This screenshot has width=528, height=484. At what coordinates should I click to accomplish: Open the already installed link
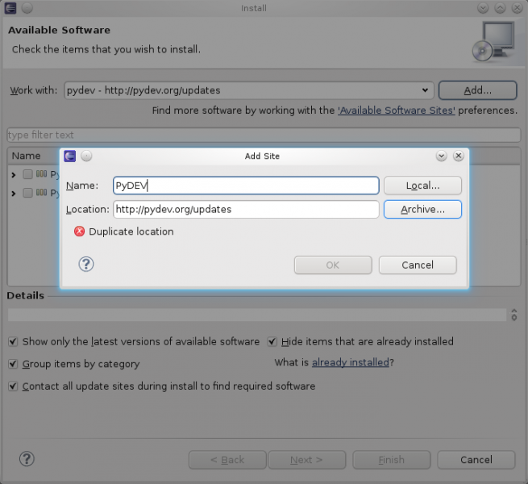coord(350,362)
